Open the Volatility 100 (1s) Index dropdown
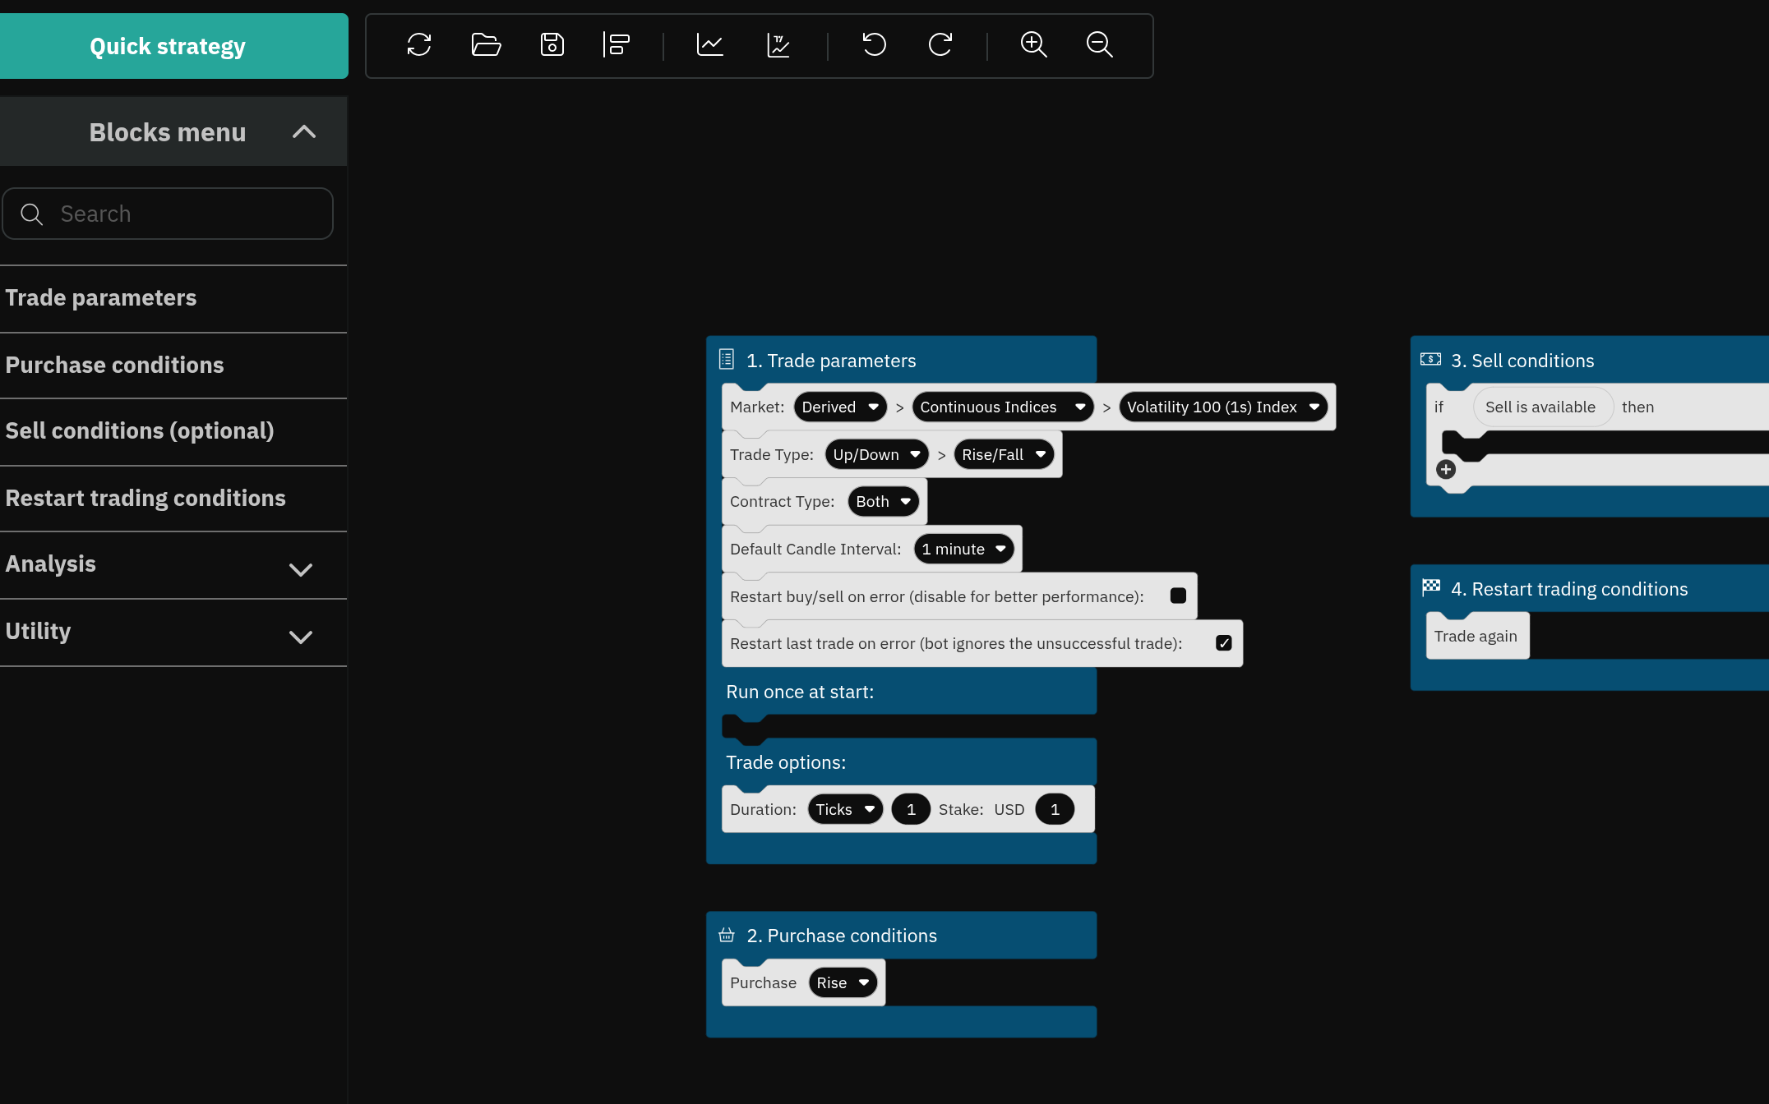Screen dimensions: 1769x1104 pyautogui.click(x=1223, y=407)
